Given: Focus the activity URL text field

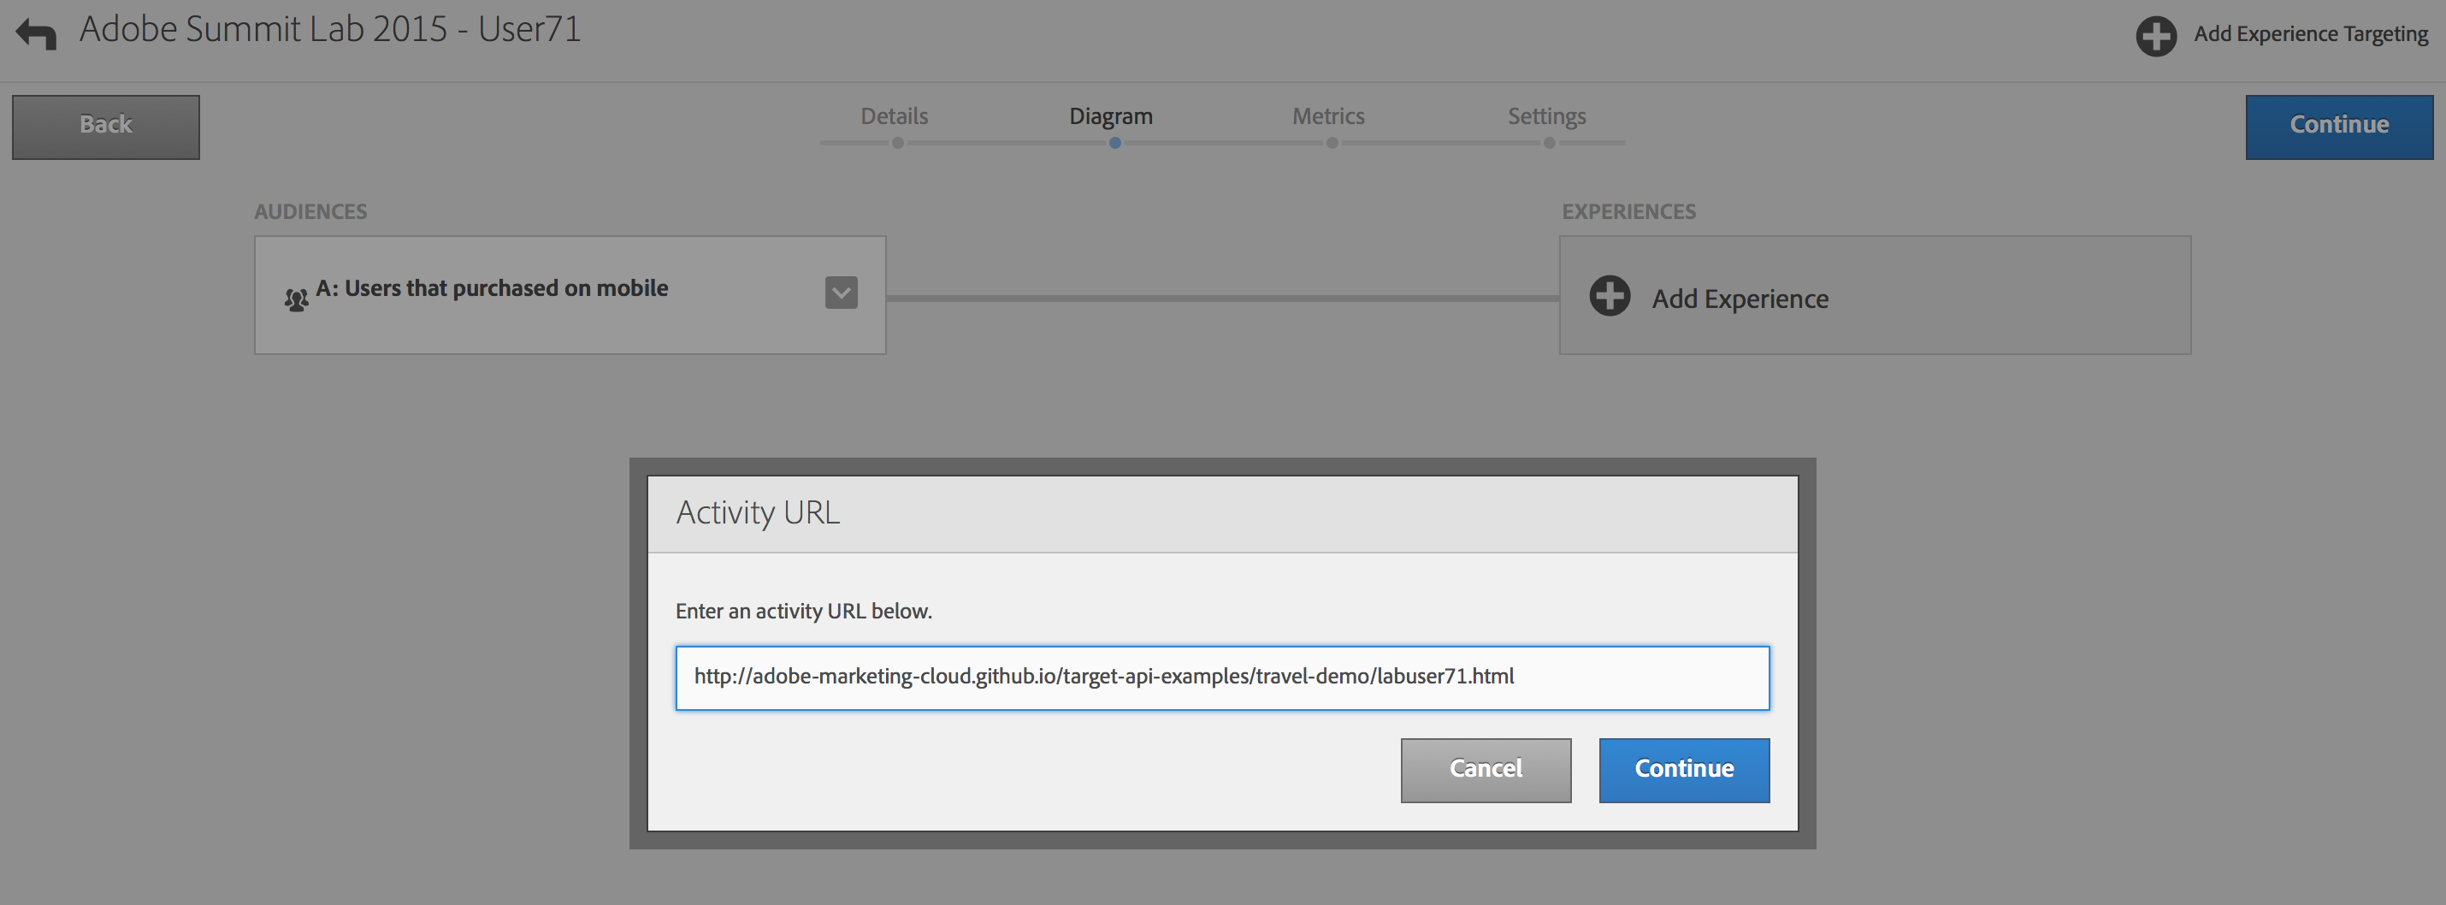Looking at the screenshot, I should (1222, 677).
